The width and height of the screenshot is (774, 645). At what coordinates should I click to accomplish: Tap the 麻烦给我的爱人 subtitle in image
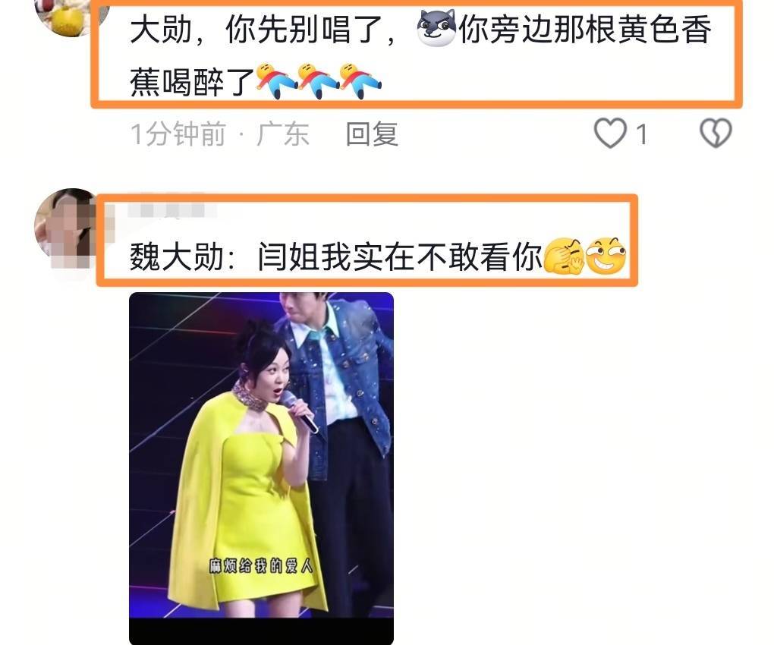[x=261, y=565]
